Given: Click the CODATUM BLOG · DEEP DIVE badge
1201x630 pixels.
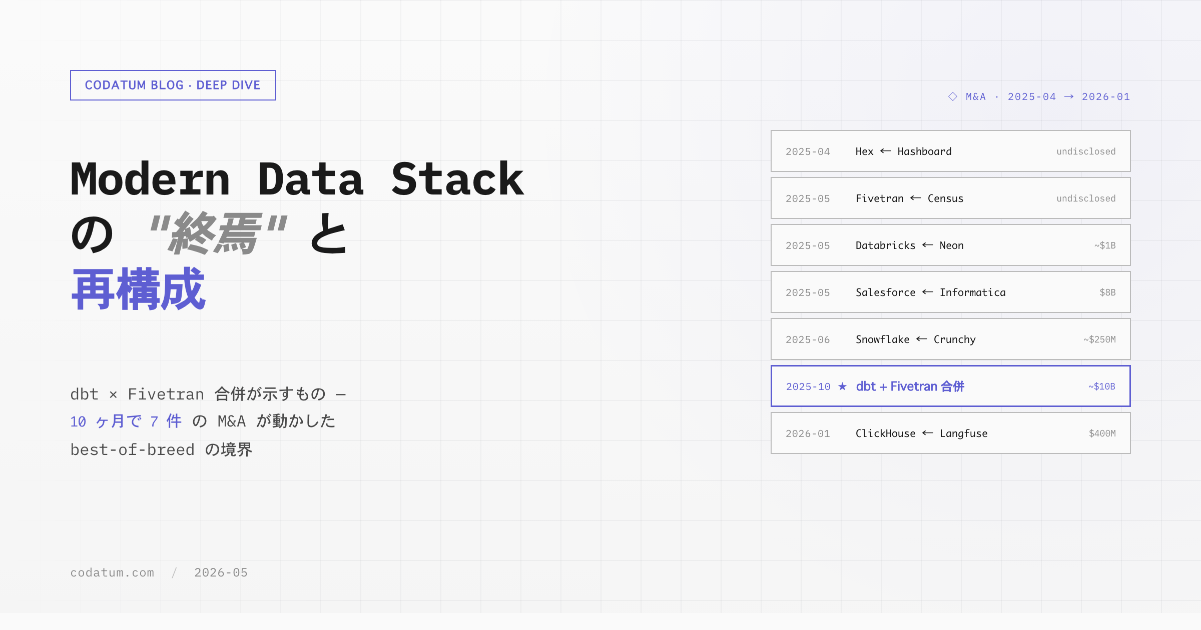Looking at the screenshot, I should coord(173,85).
